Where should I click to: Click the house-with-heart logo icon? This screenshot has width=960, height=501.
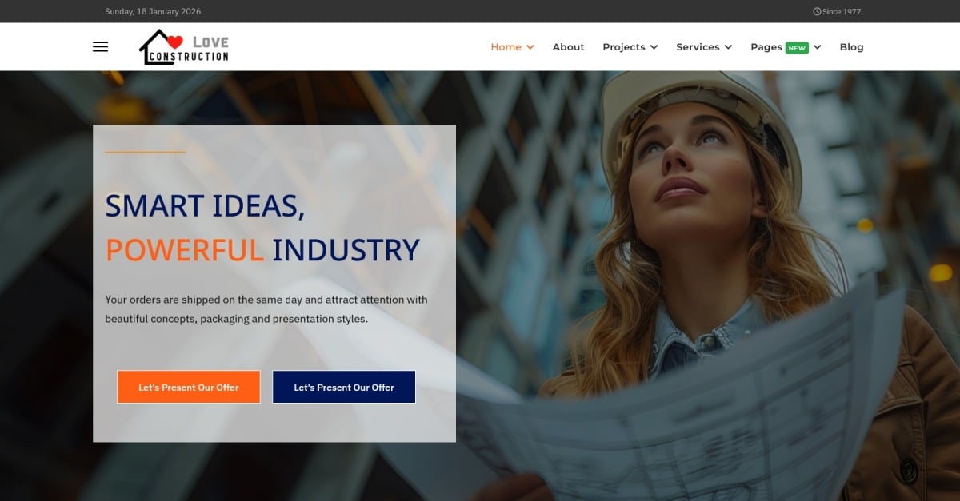161,47
